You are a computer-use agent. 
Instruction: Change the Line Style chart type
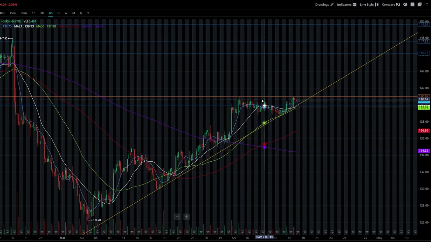coord(369,4)
